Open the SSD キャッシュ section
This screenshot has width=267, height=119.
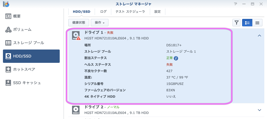tap(27, 83)
